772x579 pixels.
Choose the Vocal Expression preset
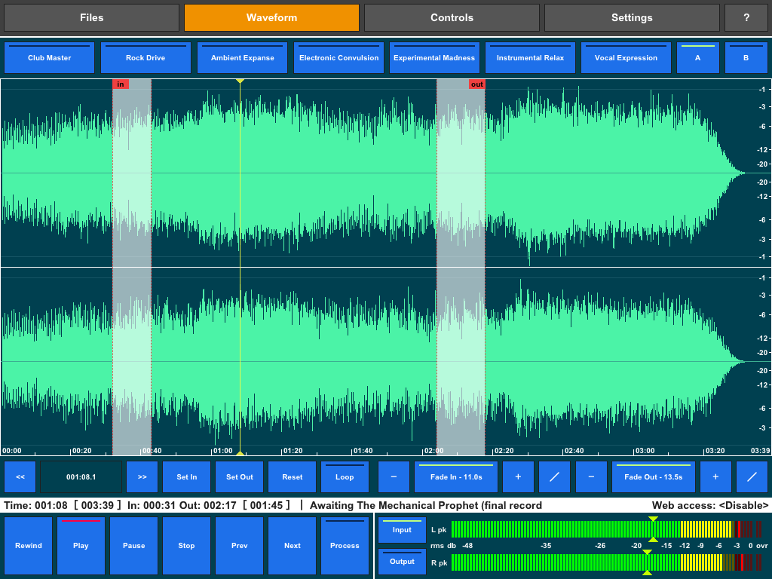[626, 58]
